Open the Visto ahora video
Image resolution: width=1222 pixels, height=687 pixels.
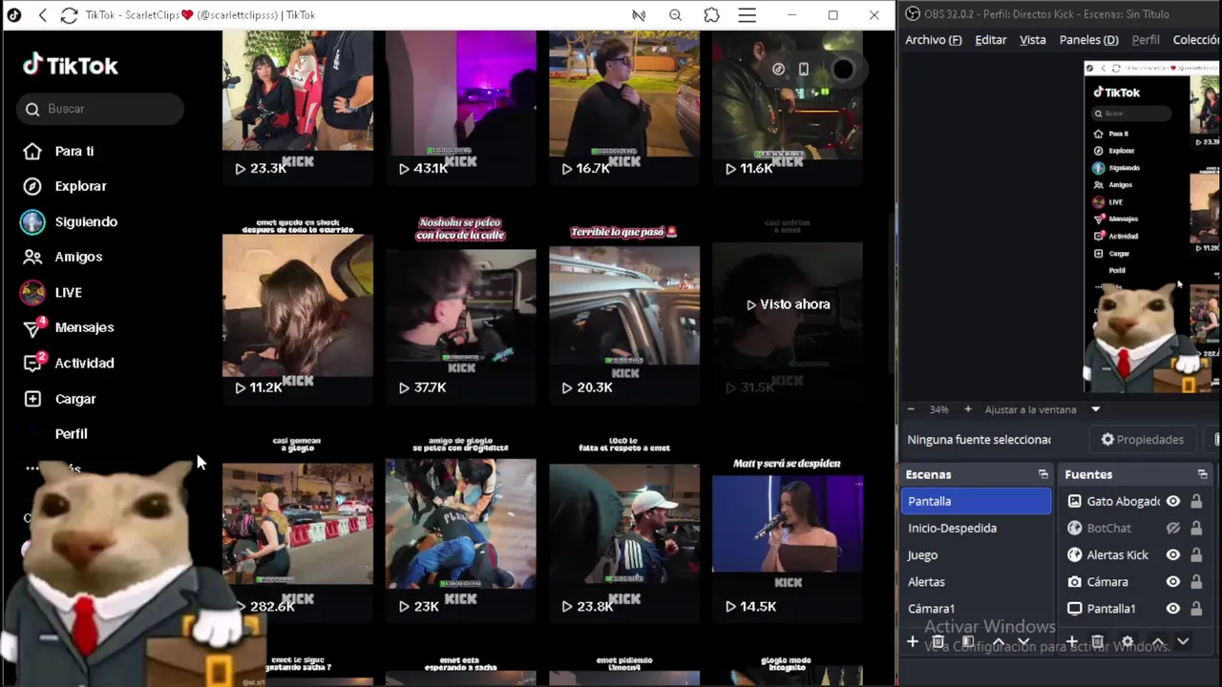click(x=787, y=304)
